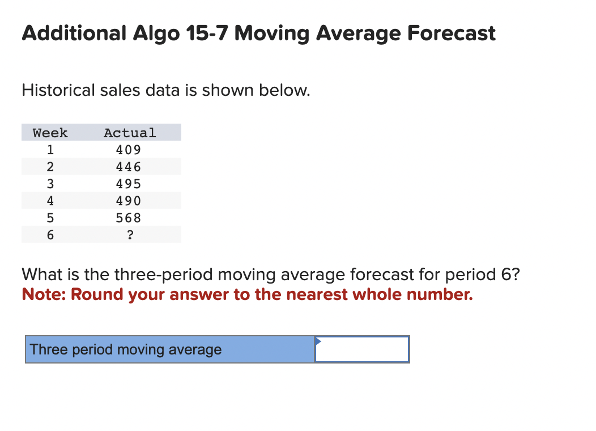Click the value 446 in the table
The image size is (596, 431).
128,166
